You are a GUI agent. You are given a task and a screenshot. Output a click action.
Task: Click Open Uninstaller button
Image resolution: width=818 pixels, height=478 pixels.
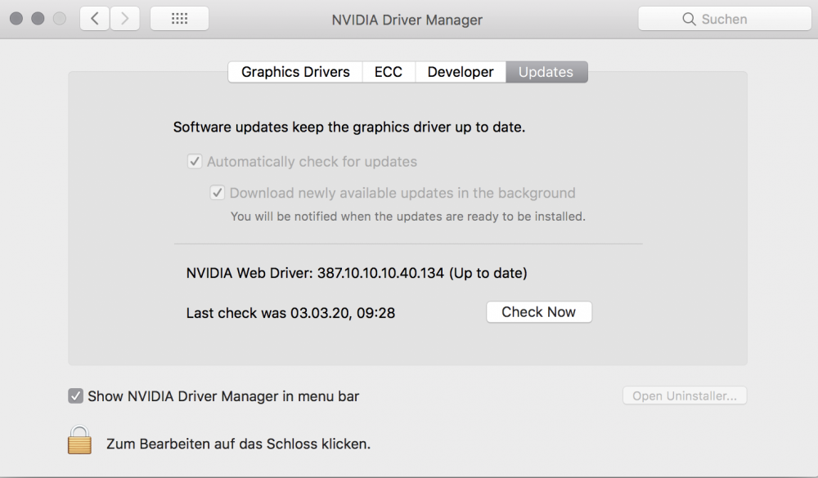(x=685, y=395)
